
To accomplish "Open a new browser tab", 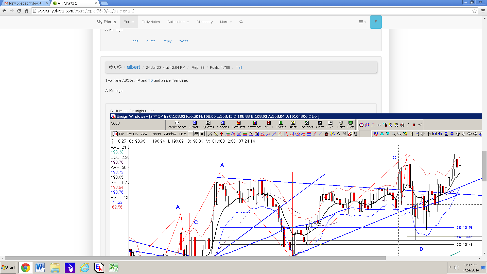I will coord(104,3).
